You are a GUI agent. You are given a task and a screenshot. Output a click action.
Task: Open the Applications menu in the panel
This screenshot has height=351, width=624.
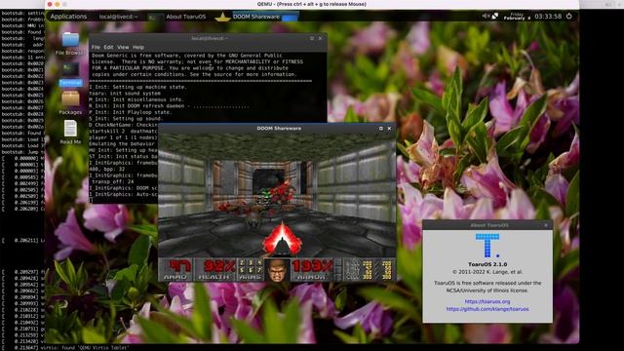68,17
